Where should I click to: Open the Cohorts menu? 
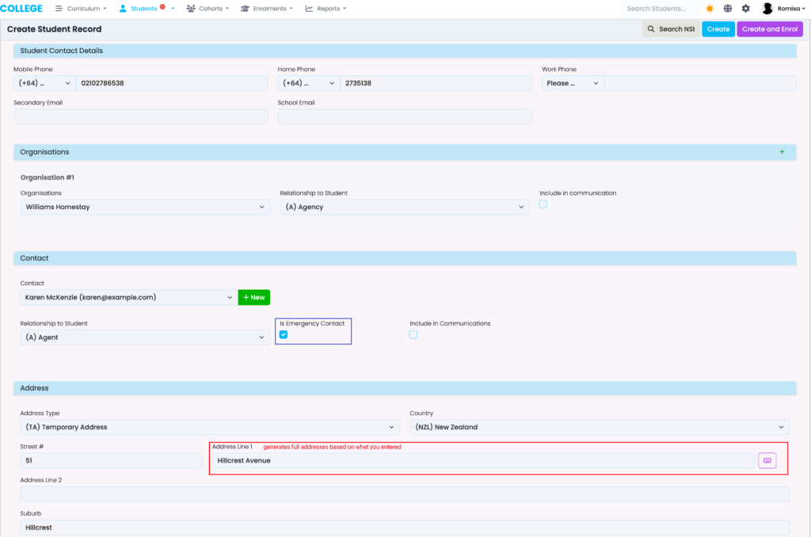coord(208,9)
